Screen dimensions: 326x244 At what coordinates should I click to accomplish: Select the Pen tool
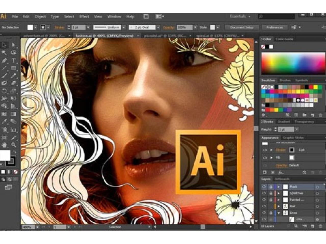[x=4, y=60]
